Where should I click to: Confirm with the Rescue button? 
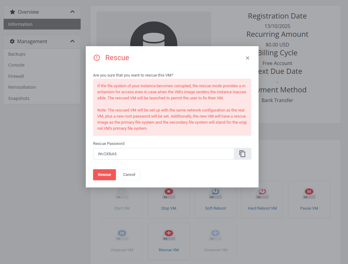tap(104, 174)
